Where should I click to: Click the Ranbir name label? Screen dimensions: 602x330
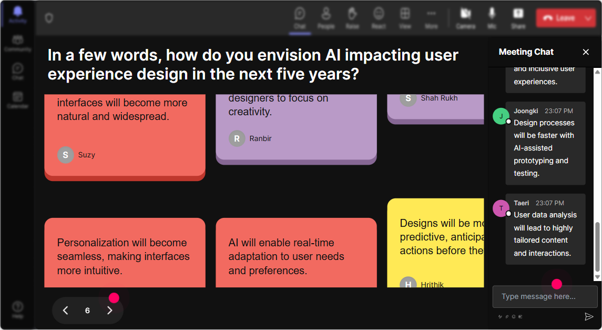click(x=260, y=138)
